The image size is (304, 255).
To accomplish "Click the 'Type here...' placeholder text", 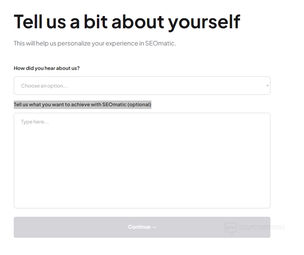I will click(35, 122).
